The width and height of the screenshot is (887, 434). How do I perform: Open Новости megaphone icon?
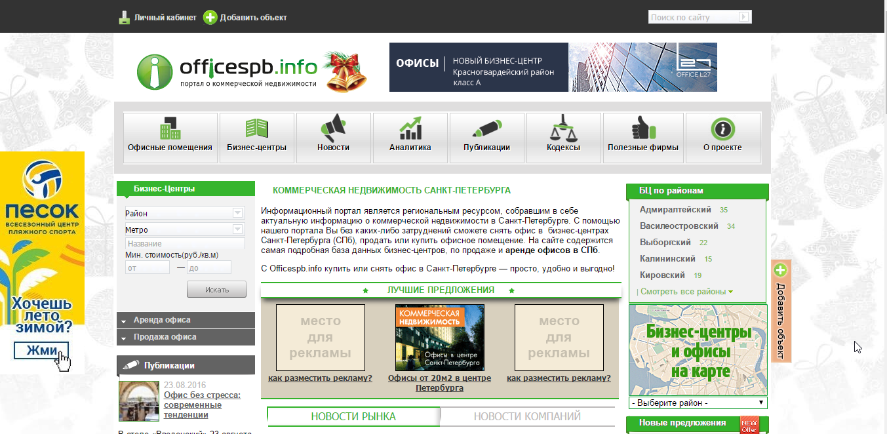[333, 128]
